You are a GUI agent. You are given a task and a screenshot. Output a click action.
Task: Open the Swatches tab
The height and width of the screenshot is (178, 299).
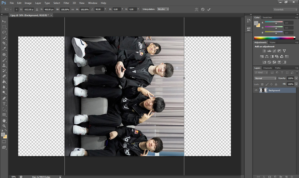click(267, 17)
